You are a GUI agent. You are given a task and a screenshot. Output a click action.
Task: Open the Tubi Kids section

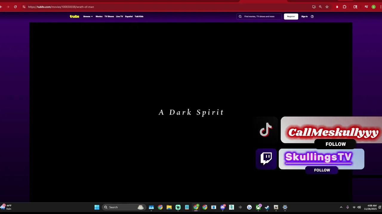click(139, 16)
